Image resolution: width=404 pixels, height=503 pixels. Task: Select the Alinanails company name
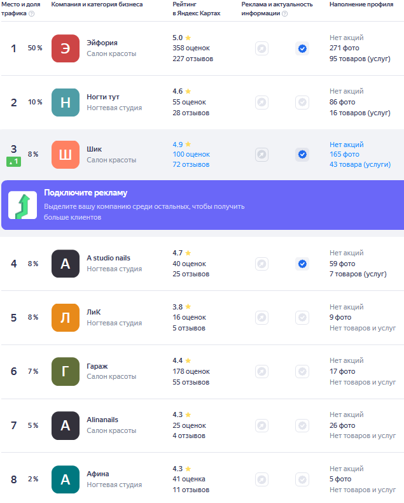(102, 420)
